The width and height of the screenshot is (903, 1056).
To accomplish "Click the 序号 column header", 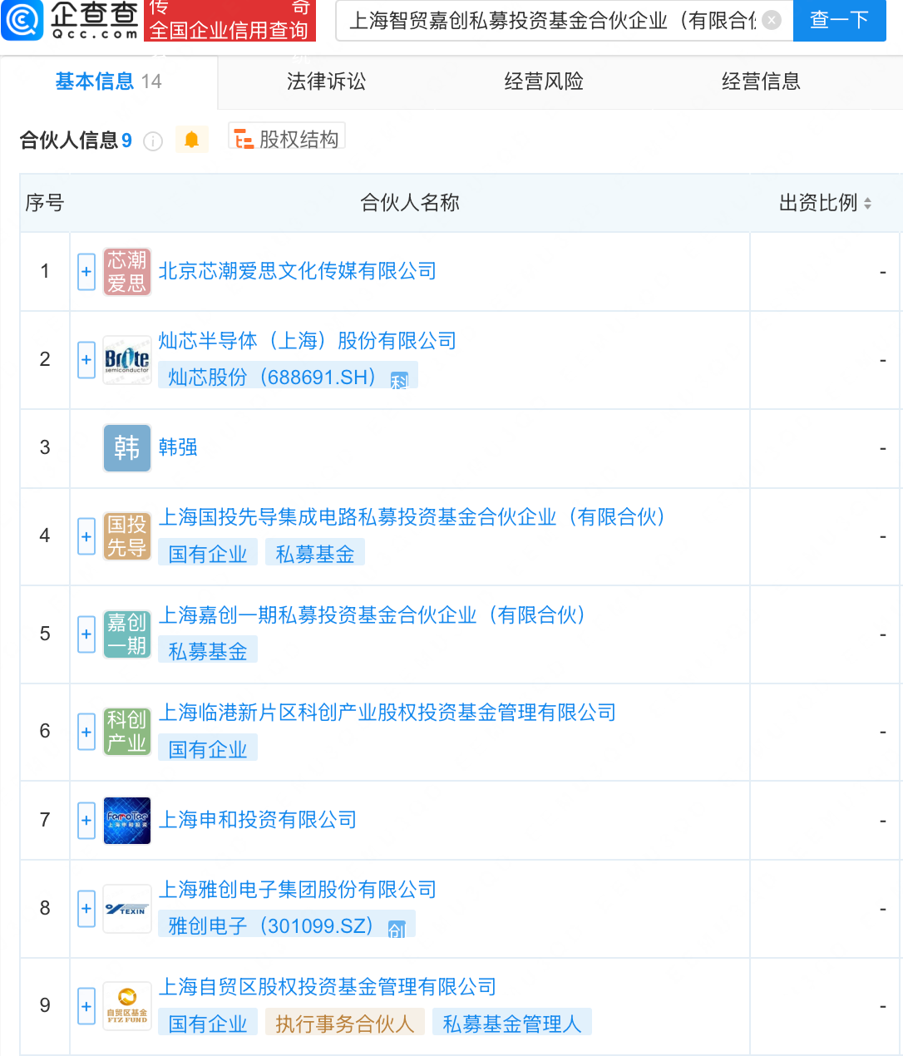I will [x=45, y=203].
